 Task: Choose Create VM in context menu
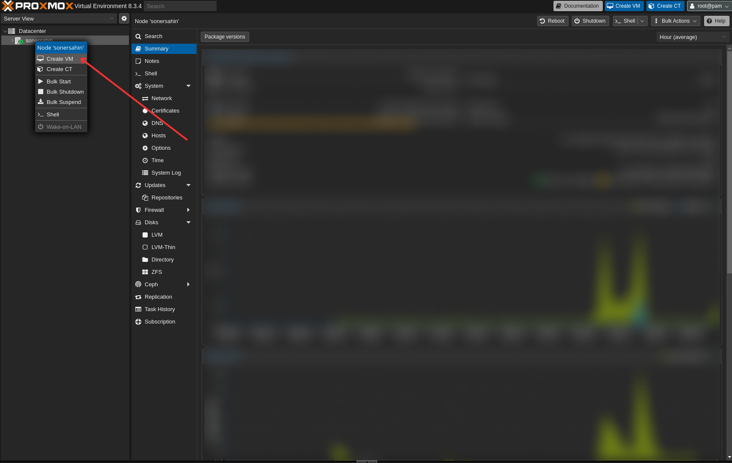[x=61, y=59]
